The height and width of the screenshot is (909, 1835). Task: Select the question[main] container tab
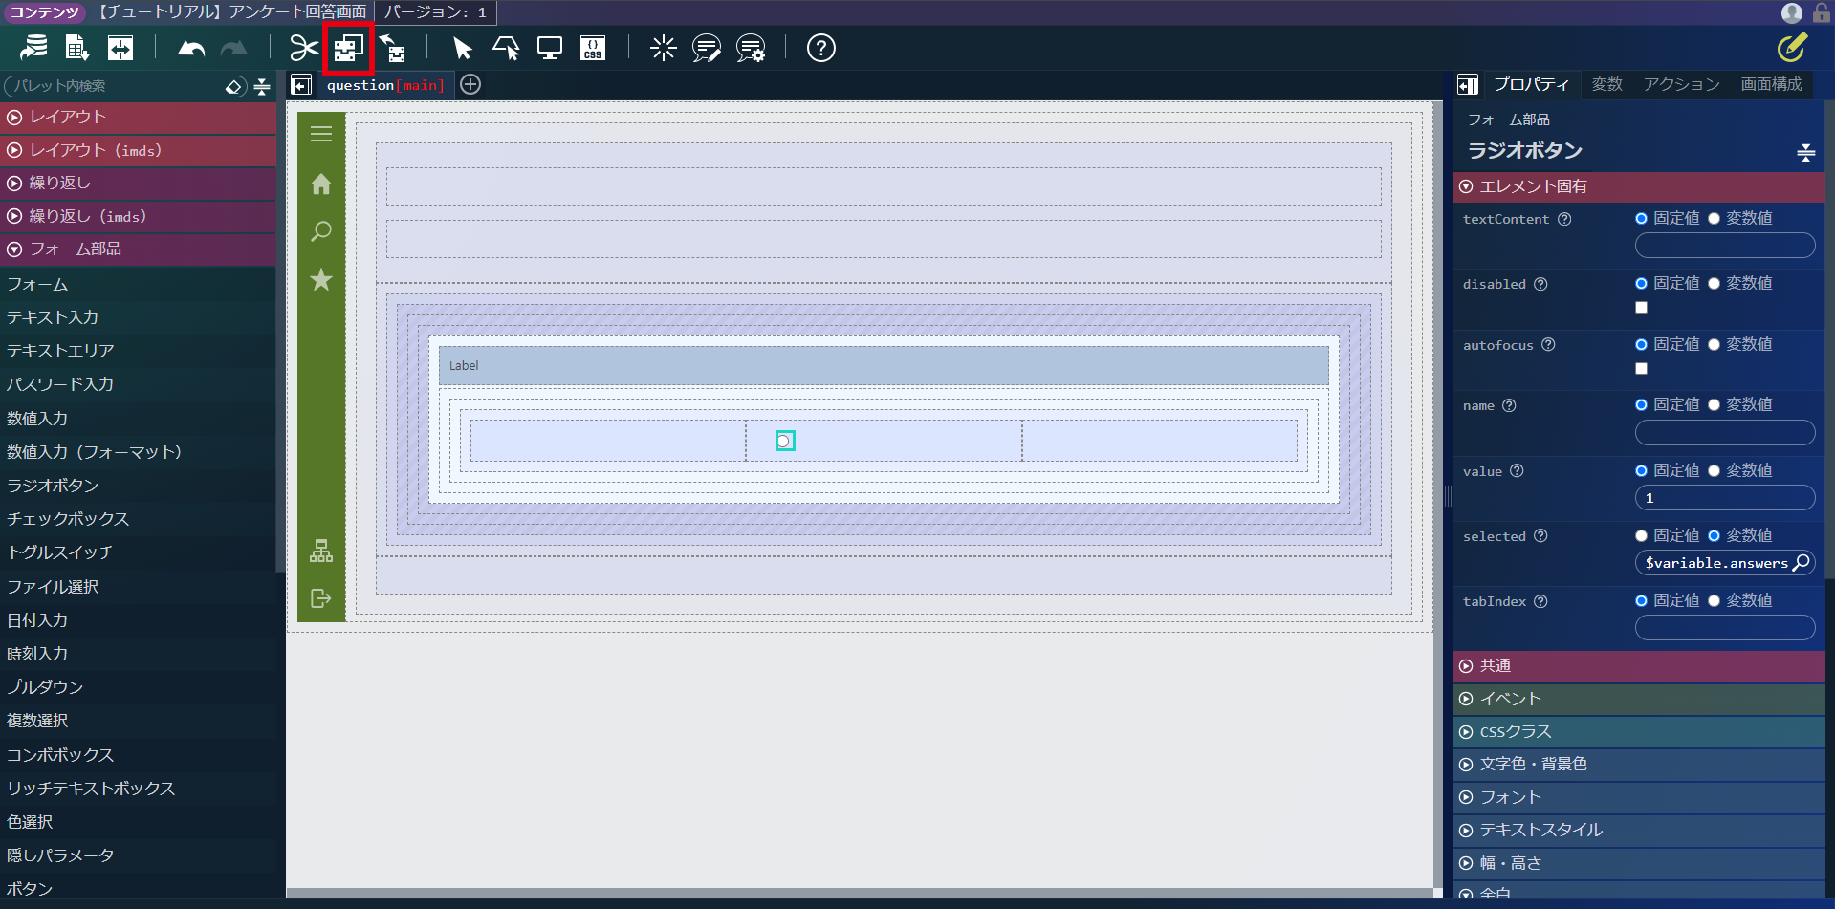click(x=385, y=85)
